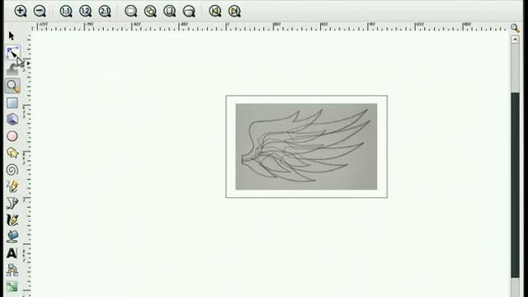This screenshot has height=297, width=528.
Task: Zoom to fit selection in window
Action: point(130,11)
